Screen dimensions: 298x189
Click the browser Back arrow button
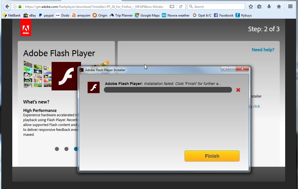7,7
